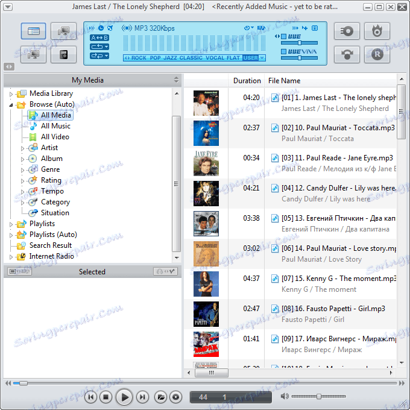410x410 pixels.
Task: Open the audio conversion button
Action: (x=347, y=54)
